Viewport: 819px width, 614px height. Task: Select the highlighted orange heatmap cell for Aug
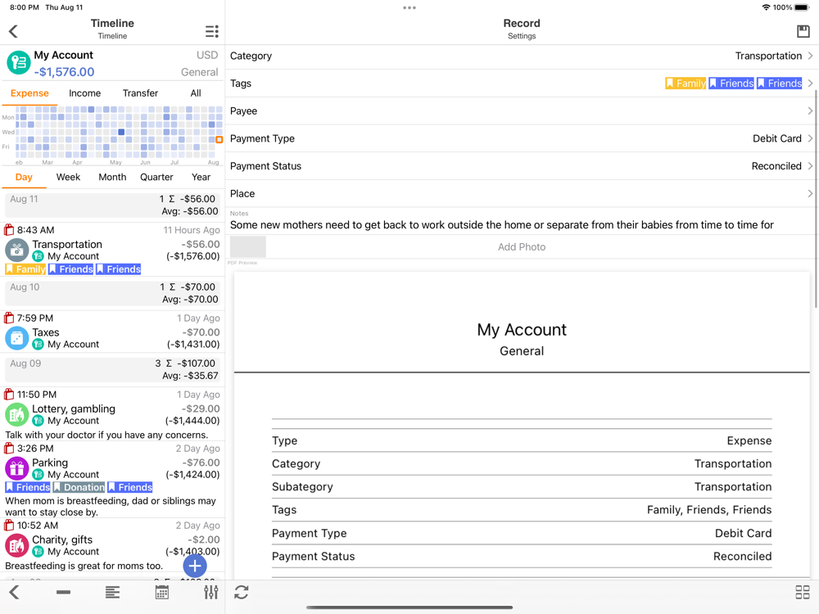pos(219,139)
